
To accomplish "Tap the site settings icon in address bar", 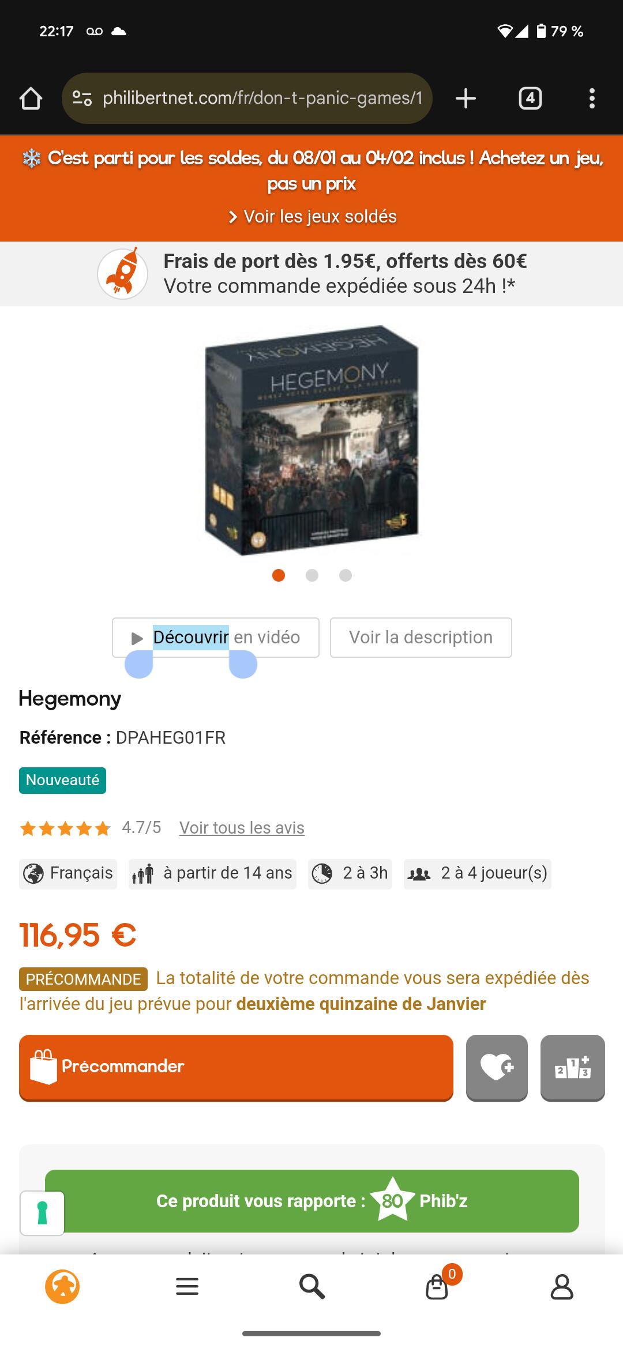I will 82,99.
